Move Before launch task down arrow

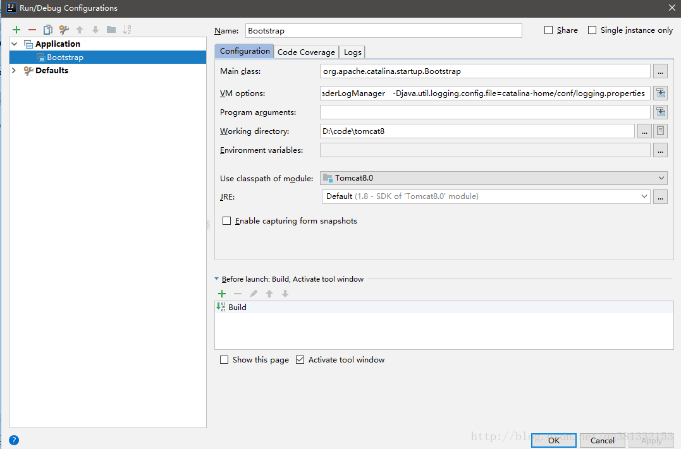[x=285, y=294]
